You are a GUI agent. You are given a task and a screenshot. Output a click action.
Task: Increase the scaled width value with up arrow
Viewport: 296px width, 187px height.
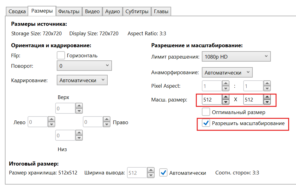pyautogui.click(x=226, y=97)
